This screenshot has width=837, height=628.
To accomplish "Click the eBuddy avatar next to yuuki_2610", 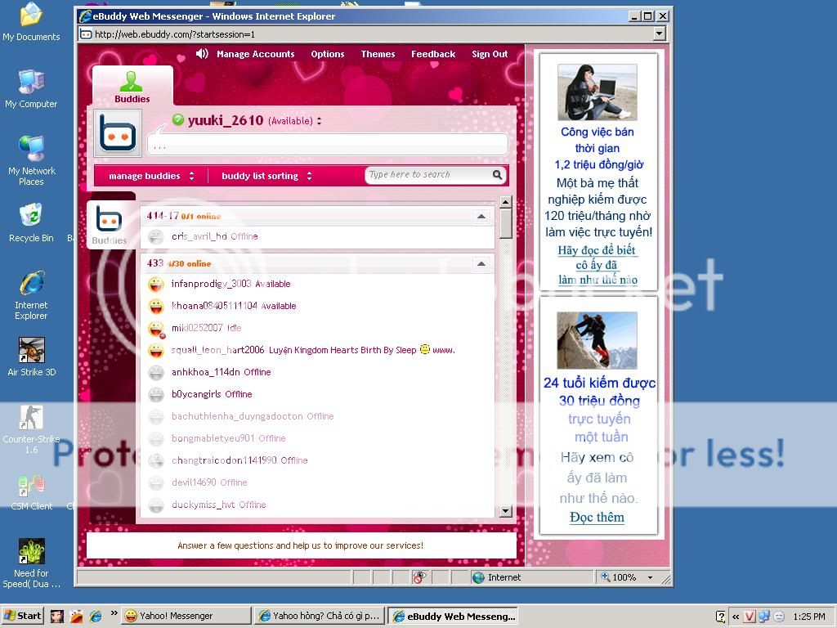I will click(118, 133).
